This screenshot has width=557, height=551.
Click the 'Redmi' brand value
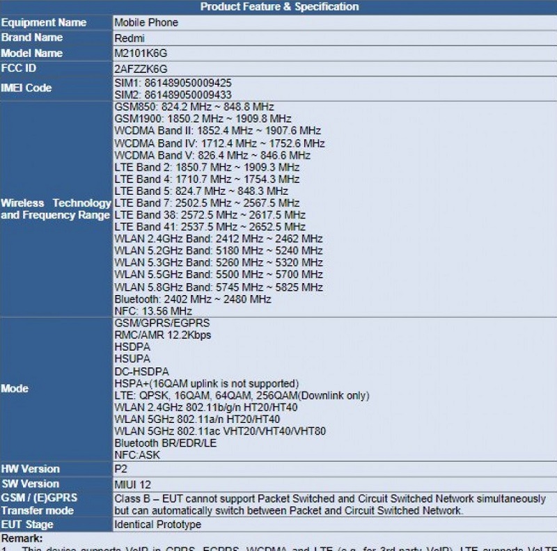click(130, 38)
